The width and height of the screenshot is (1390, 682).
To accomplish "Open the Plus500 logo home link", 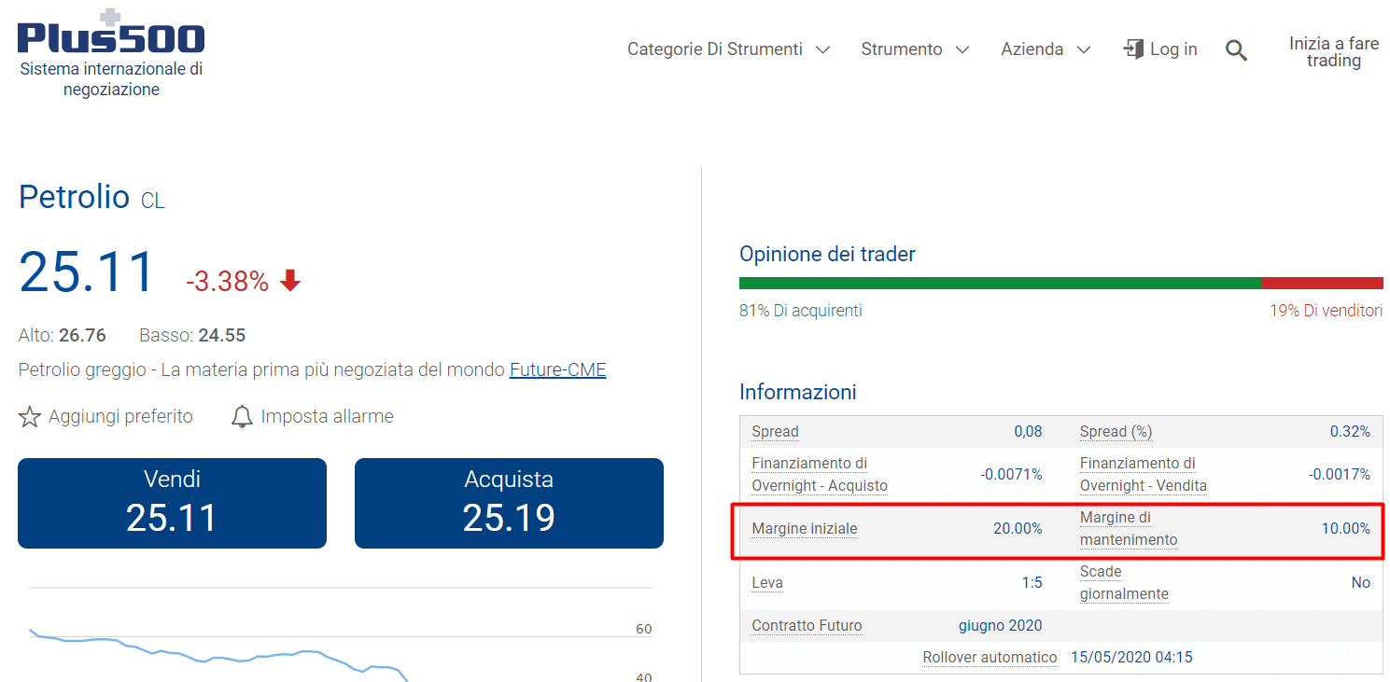I will point(111,53).
